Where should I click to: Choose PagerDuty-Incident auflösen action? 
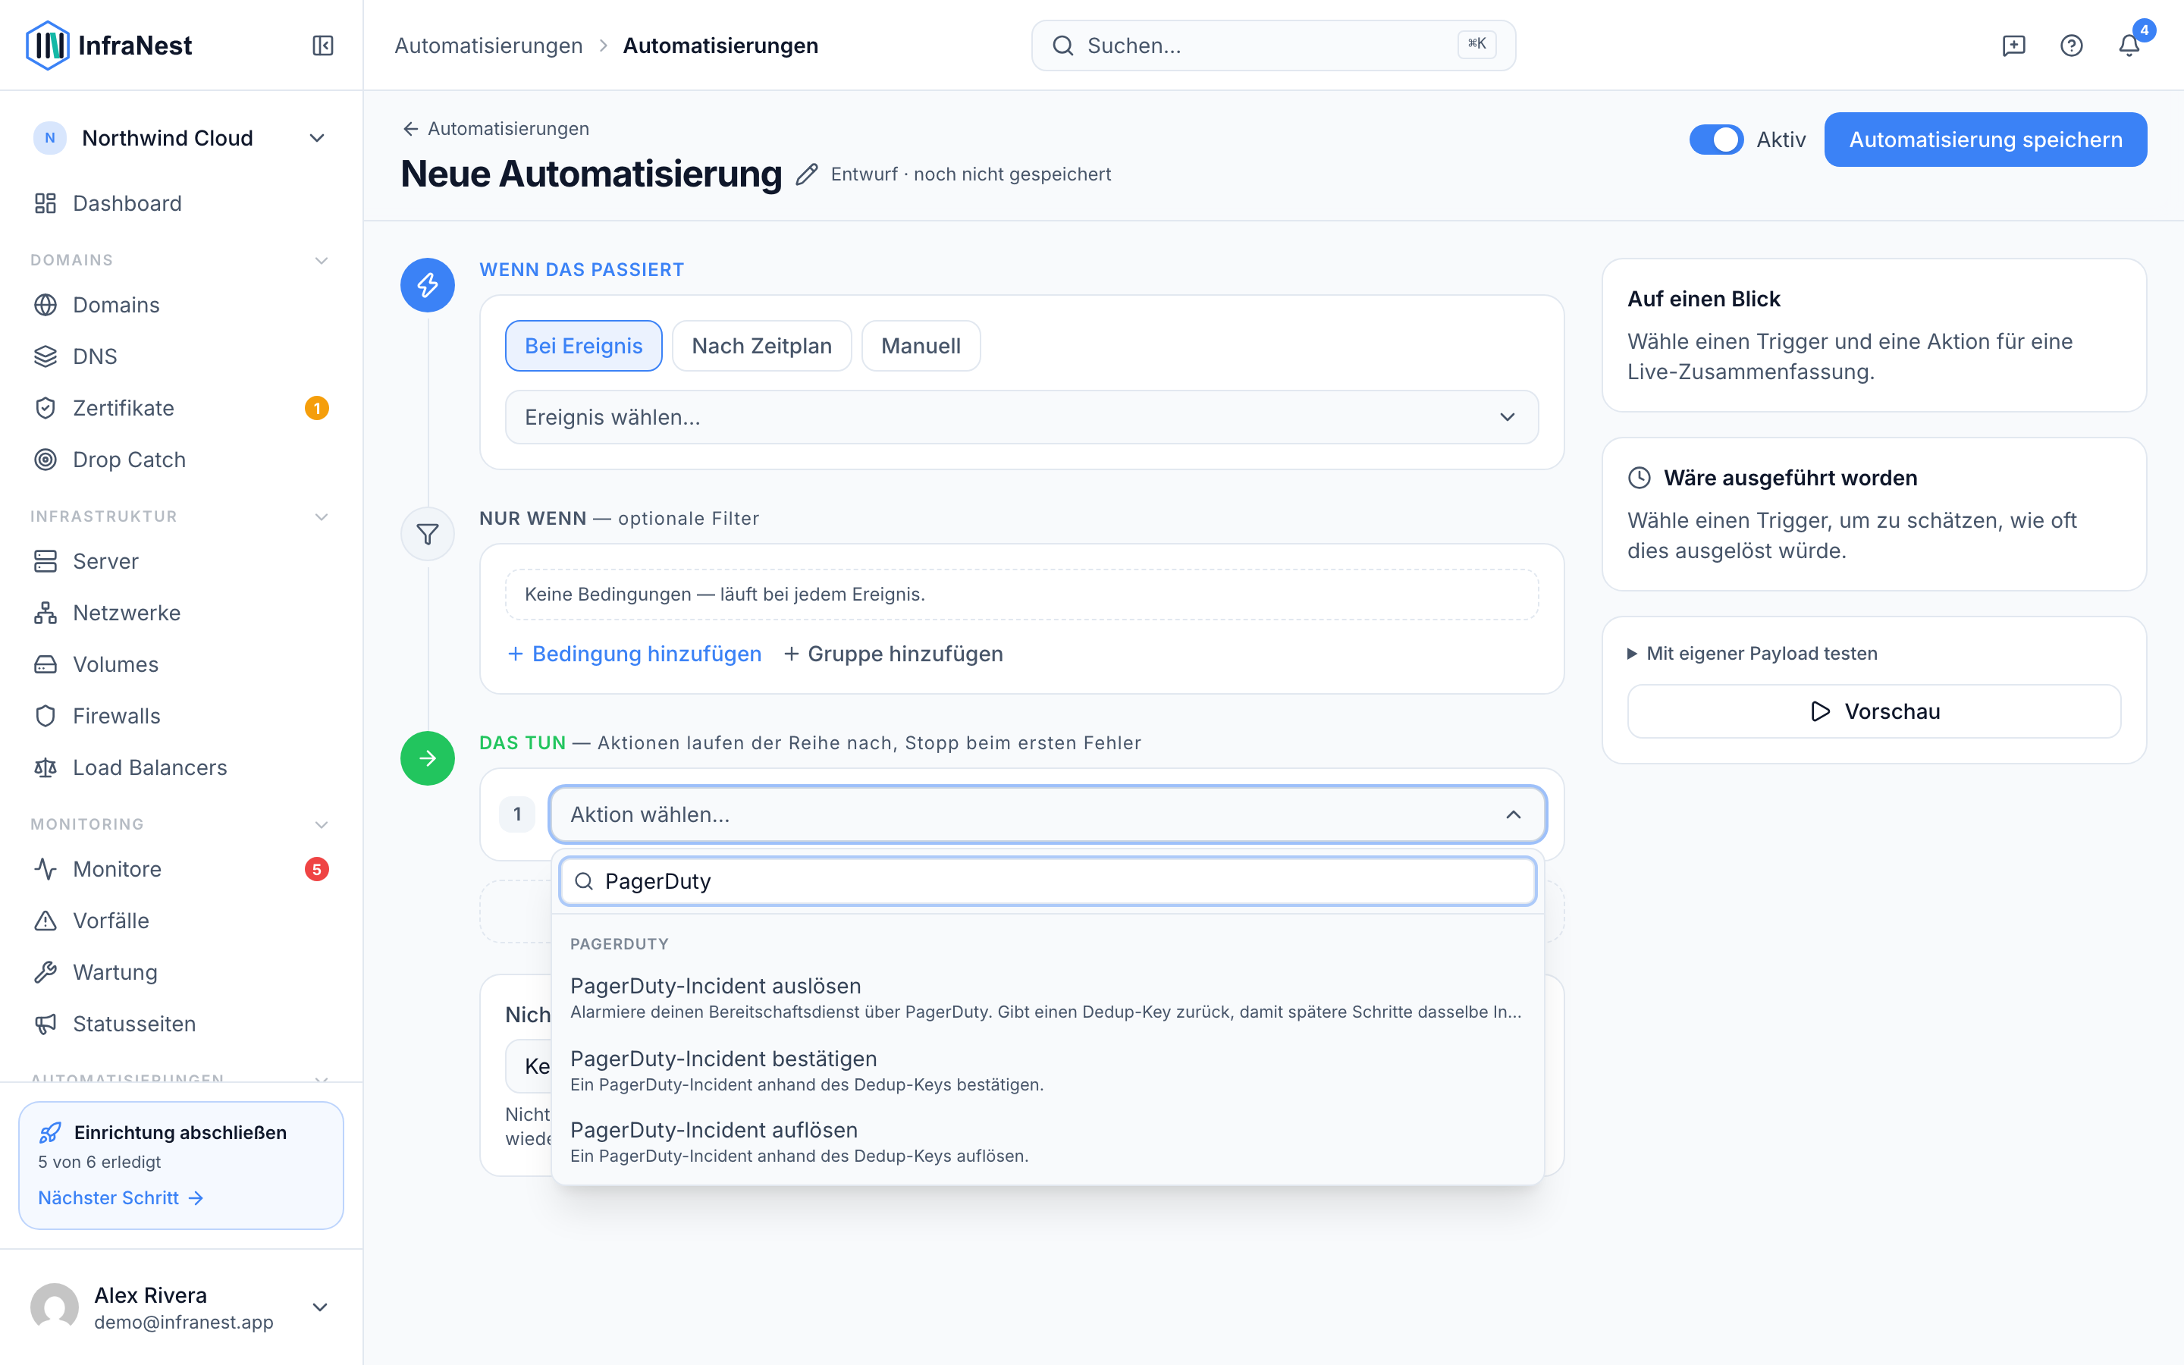(1046, 1142)
